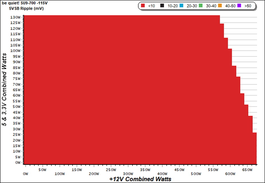
Task: Click the '+12V Combined Watts' axis title
Action: pyautogui.click(x=140, y=179)
